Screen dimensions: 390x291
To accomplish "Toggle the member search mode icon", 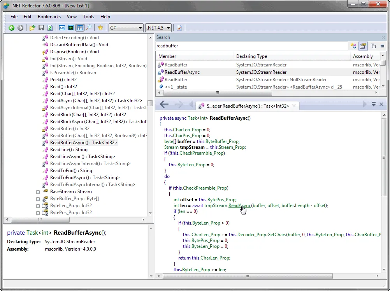I will [363, 46].
